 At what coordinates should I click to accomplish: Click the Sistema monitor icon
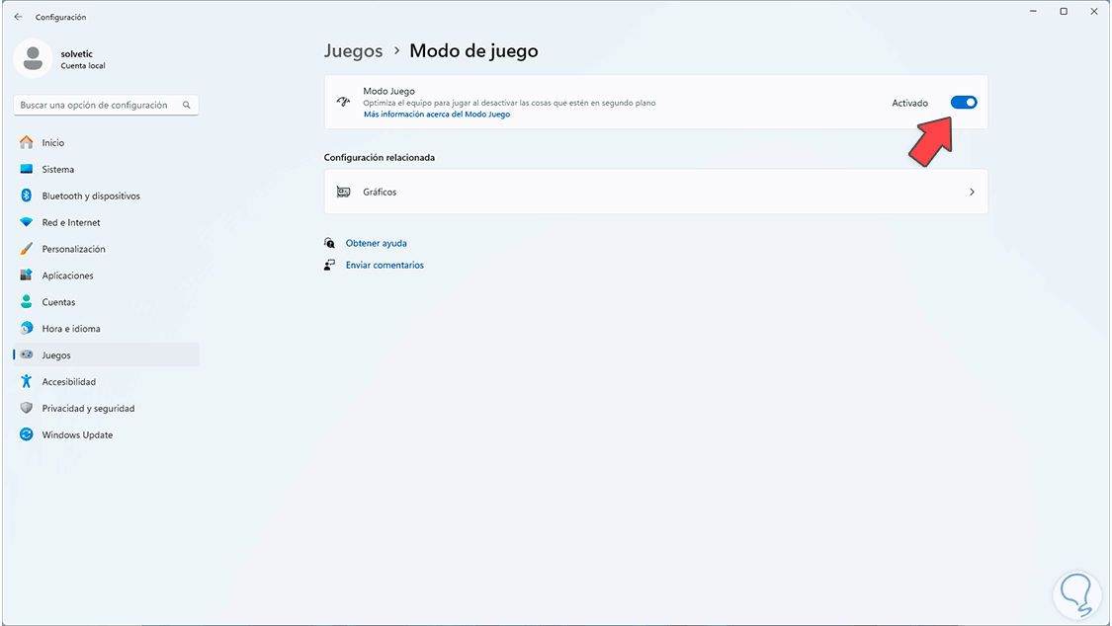pos(27,169)
